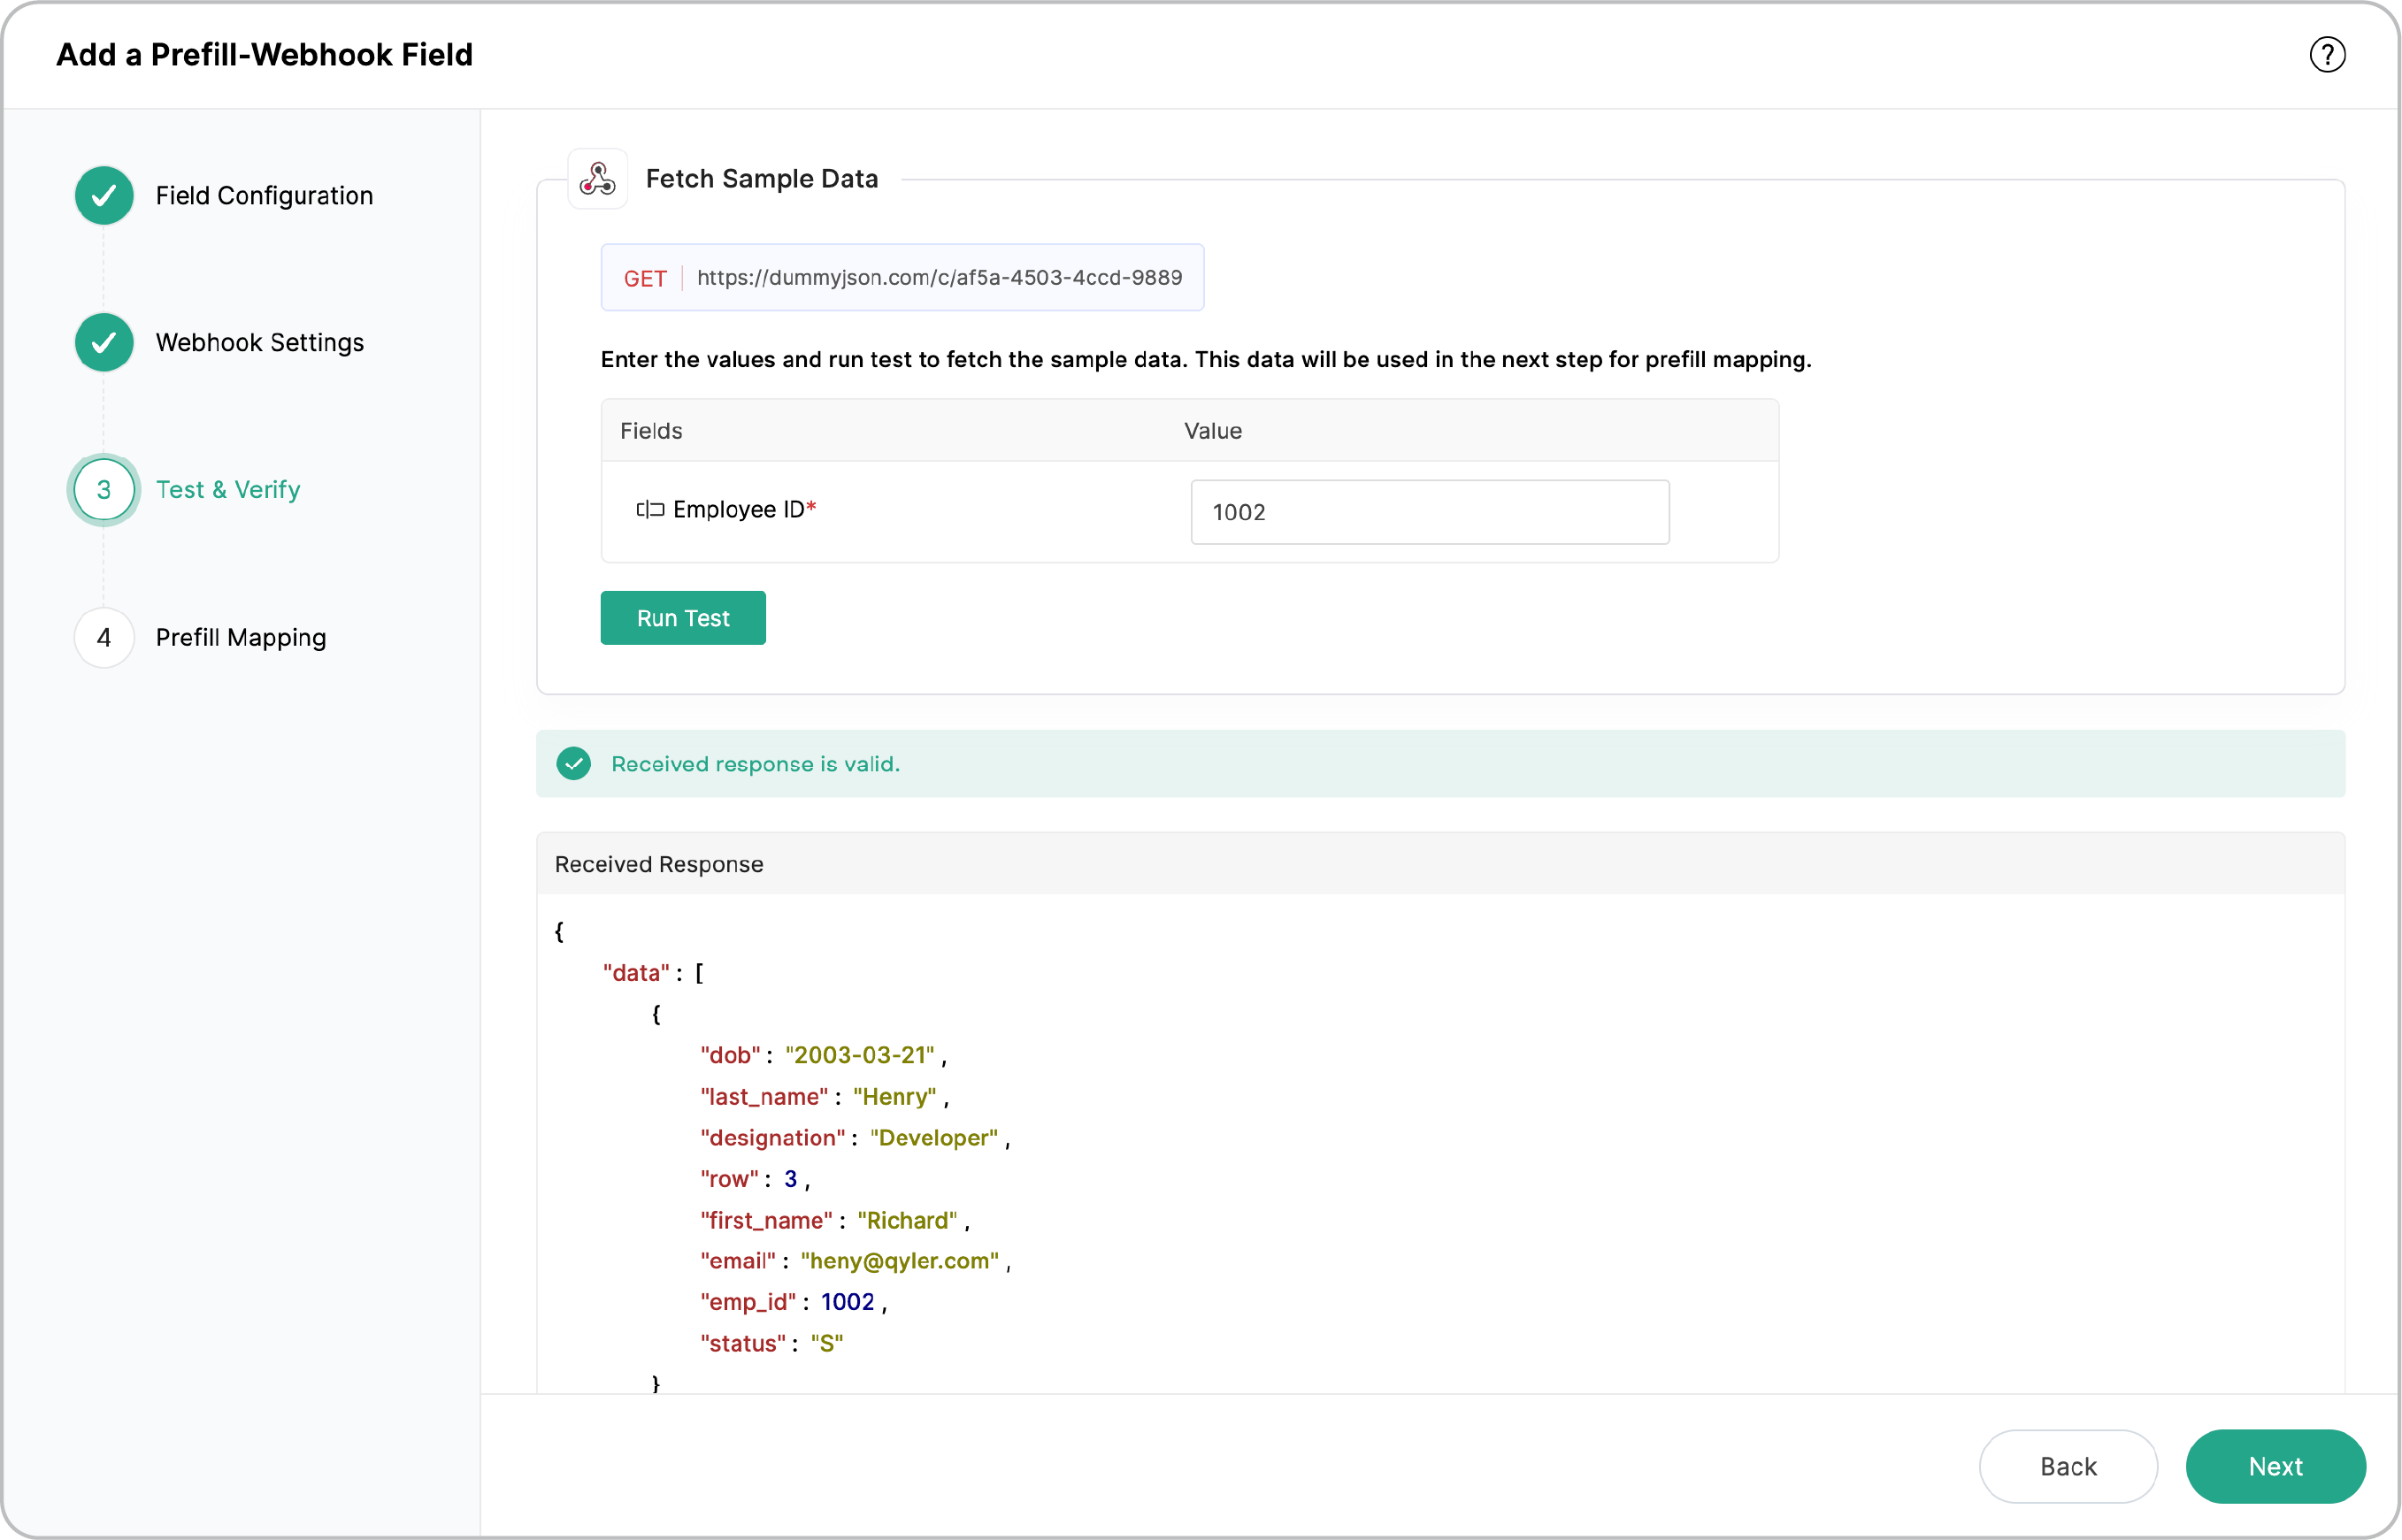
Task: Select the Test & Verify step label
Action: [228, 490]
